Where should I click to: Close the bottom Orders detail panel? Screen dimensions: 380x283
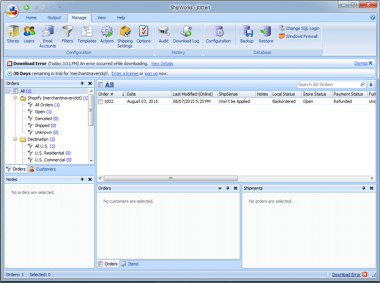pos(236,188)
